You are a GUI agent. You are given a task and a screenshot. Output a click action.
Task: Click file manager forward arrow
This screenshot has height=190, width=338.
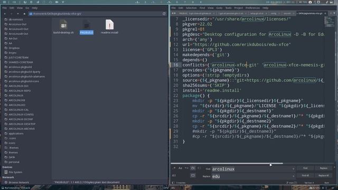click(x=12, y=14)
